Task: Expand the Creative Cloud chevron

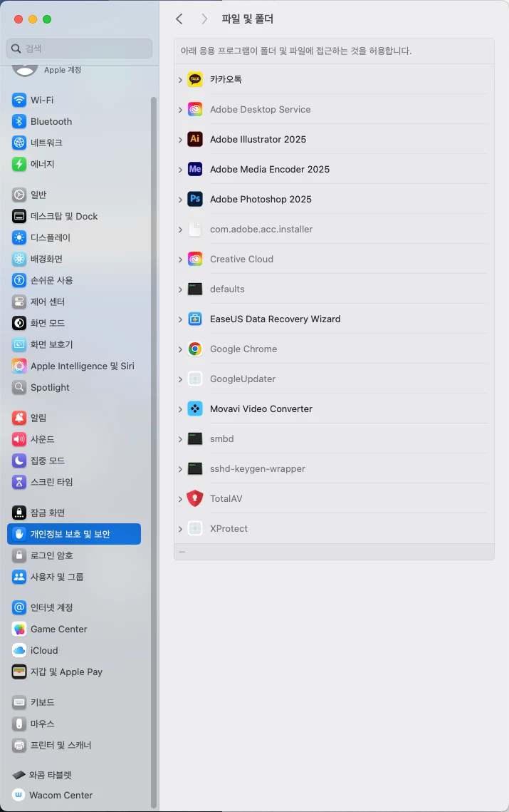Action: point(180,259)
